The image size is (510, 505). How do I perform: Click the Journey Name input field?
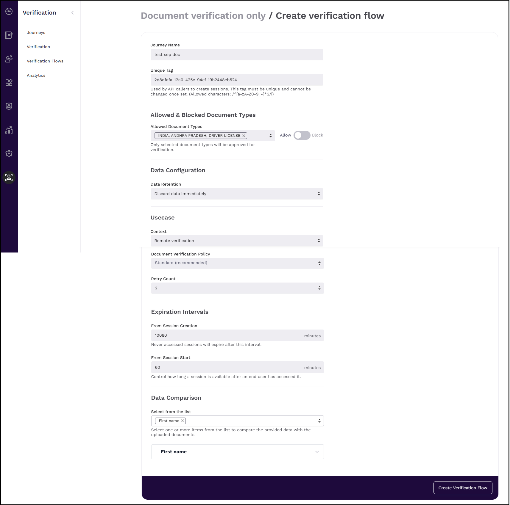coord(237,55)
